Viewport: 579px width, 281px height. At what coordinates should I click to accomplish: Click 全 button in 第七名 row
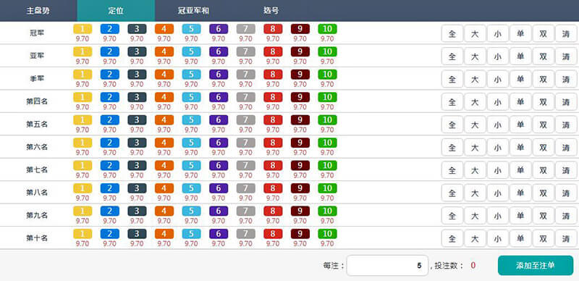452,170
